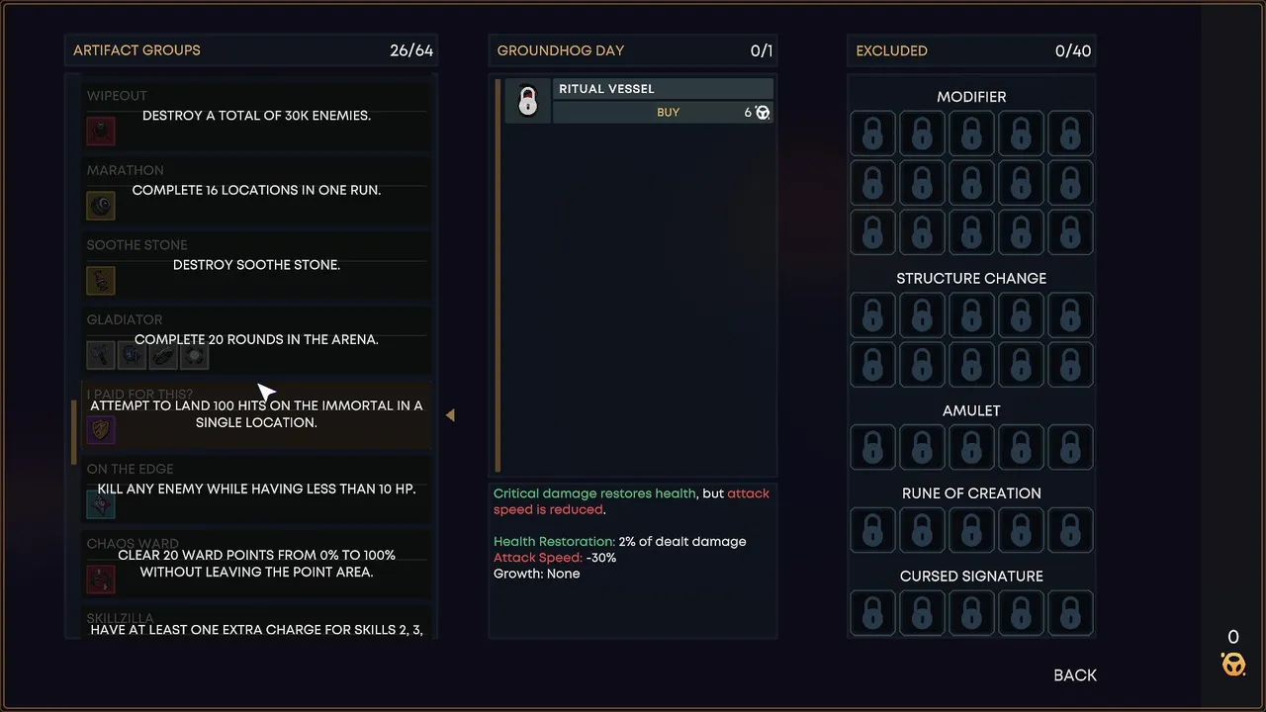The width and height of the screenshot is (1266, 712).
Task: Click the Soothe Stone group artifact icon
Action: pos(101,280)
